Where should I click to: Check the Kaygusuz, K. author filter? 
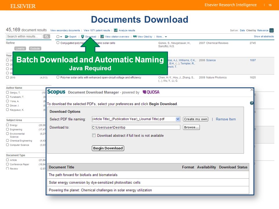pos(8,110)
